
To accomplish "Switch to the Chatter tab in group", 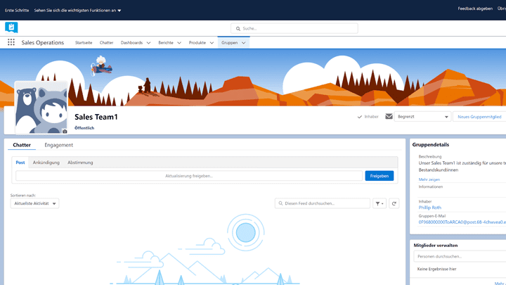I will (22, 145).
